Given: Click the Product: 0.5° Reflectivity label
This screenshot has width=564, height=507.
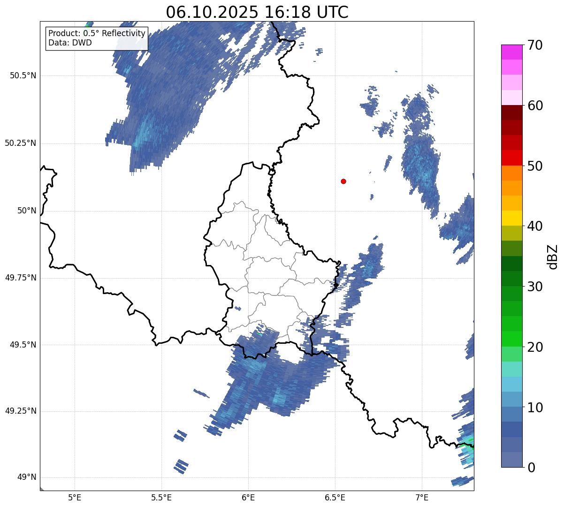Looking at the screenshot, I should 97,33.
